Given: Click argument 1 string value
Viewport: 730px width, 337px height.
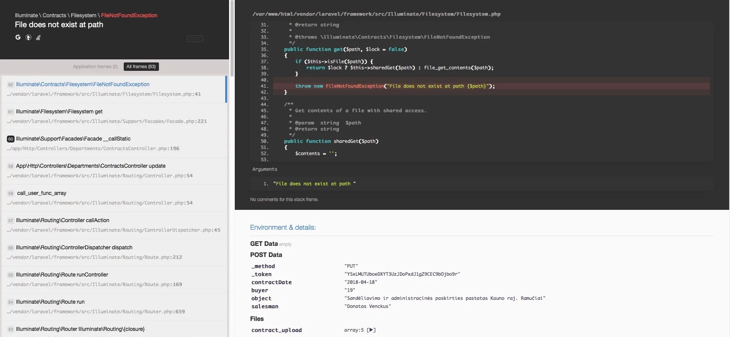Looking at the screenshot, I should point(314,184).
